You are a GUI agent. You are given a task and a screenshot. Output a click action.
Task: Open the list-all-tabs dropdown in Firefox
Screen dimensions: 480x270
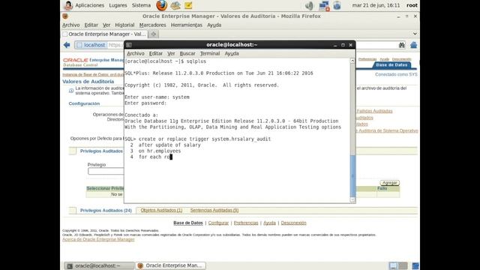(415, 34)
